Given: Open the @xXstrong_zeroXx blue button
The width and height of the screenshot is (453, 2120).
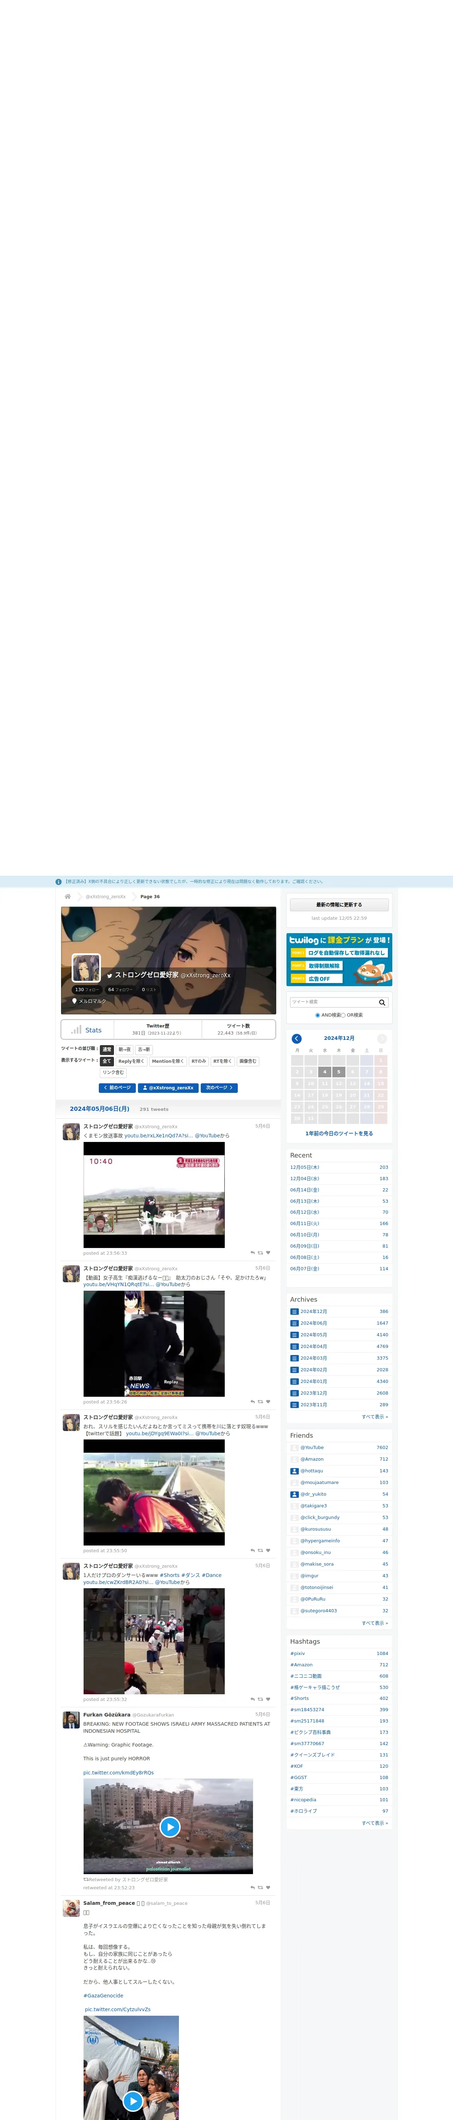Looking at the screenshot, I should 169,1088.
